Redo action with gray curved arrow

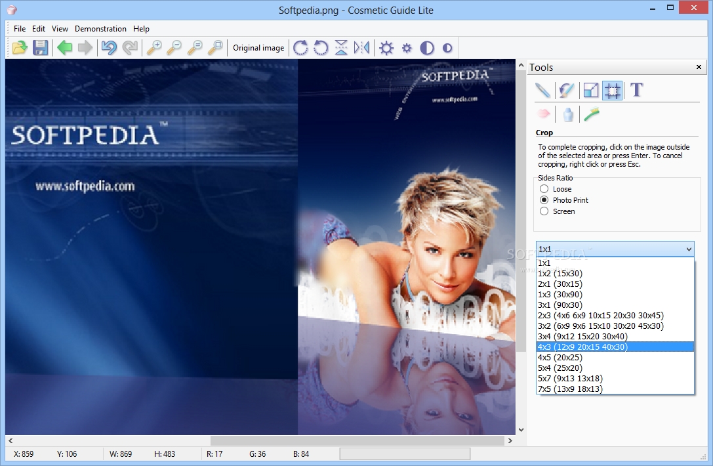pos(130,48)
